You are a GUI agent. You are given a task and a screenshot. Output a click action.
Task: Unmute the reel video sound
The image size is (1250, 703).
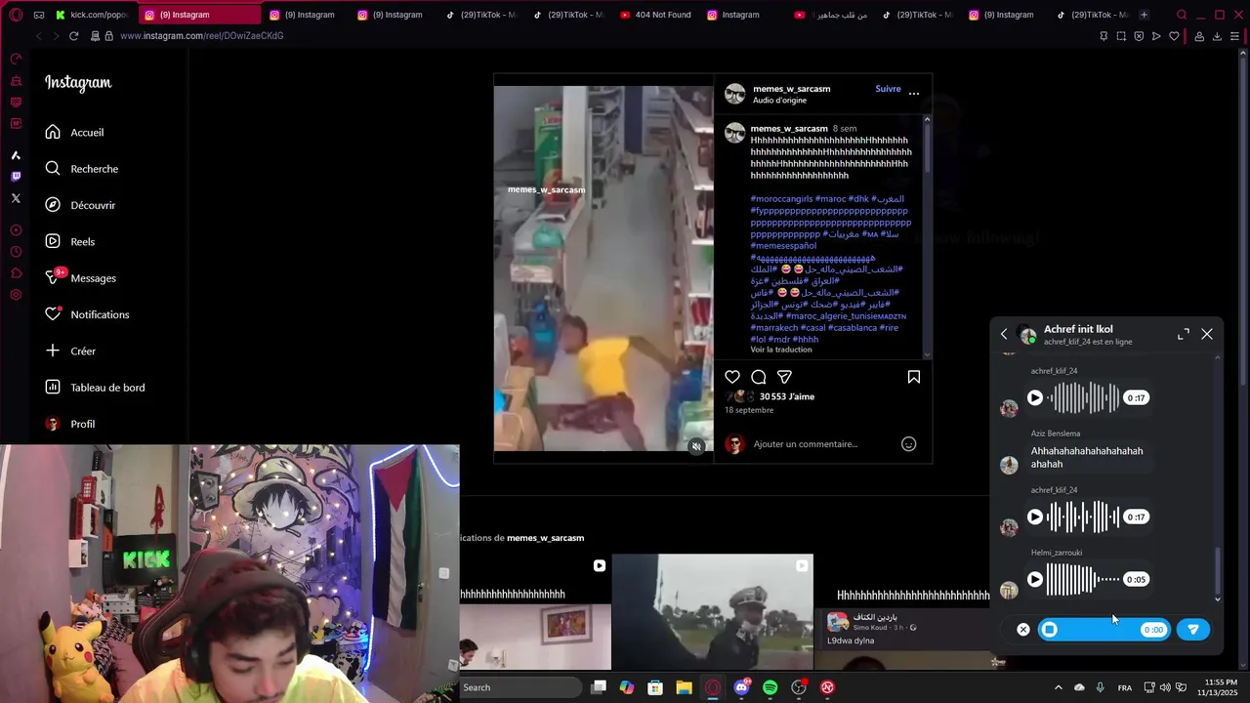(x=696, y=446)
